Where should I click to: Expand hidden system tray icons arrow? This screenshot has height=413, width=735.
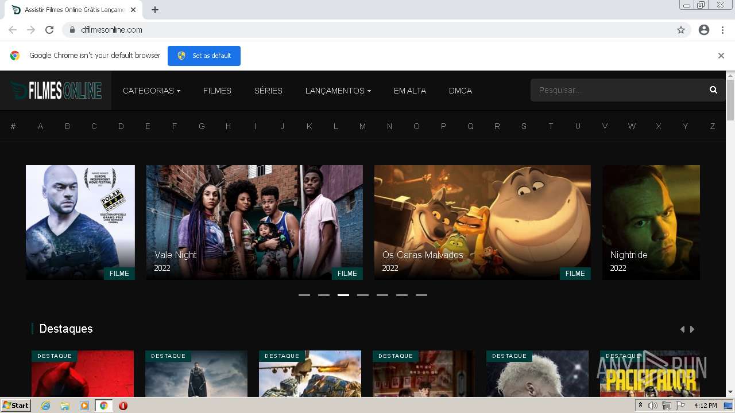(x=640, y=406)
